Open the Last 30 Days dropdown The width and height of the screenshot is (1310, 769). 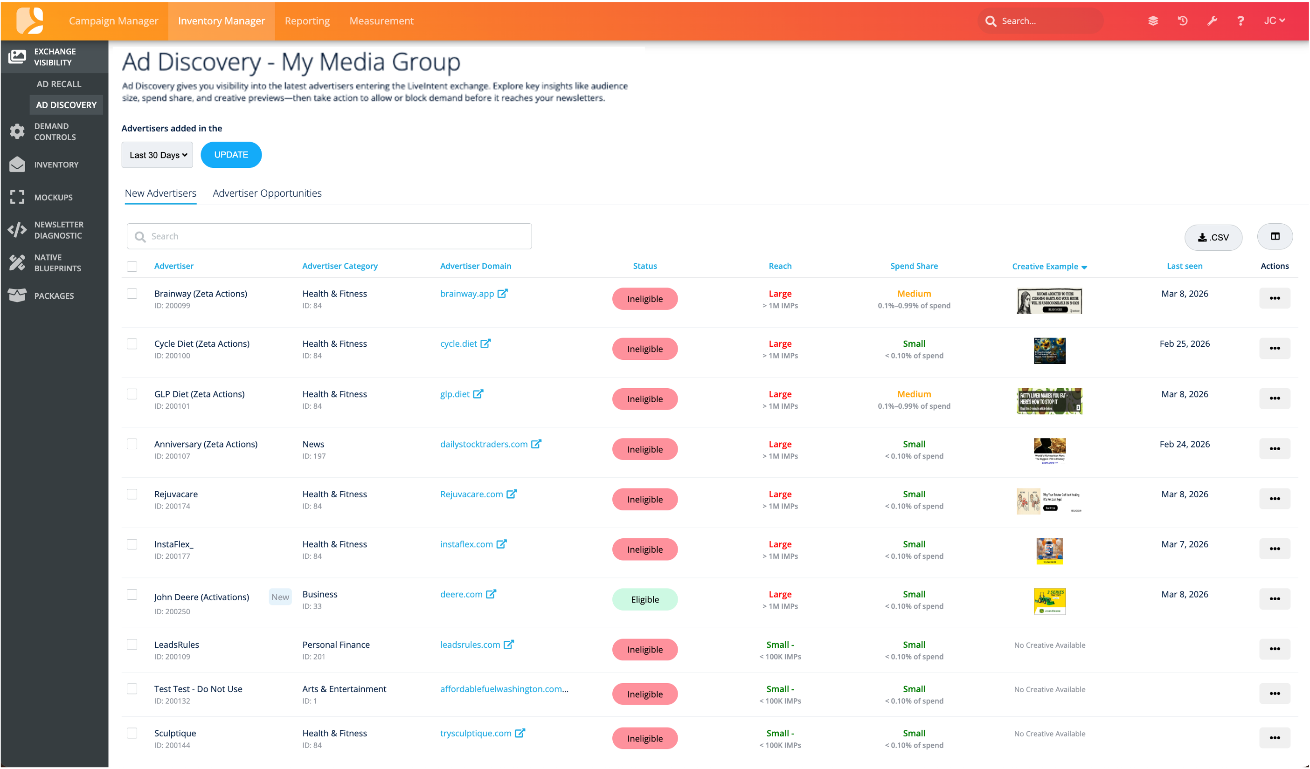click(x=157, y=155)
